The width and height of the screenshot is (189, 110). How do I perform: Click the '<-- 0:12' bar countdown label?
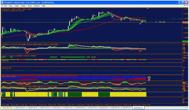160,22
